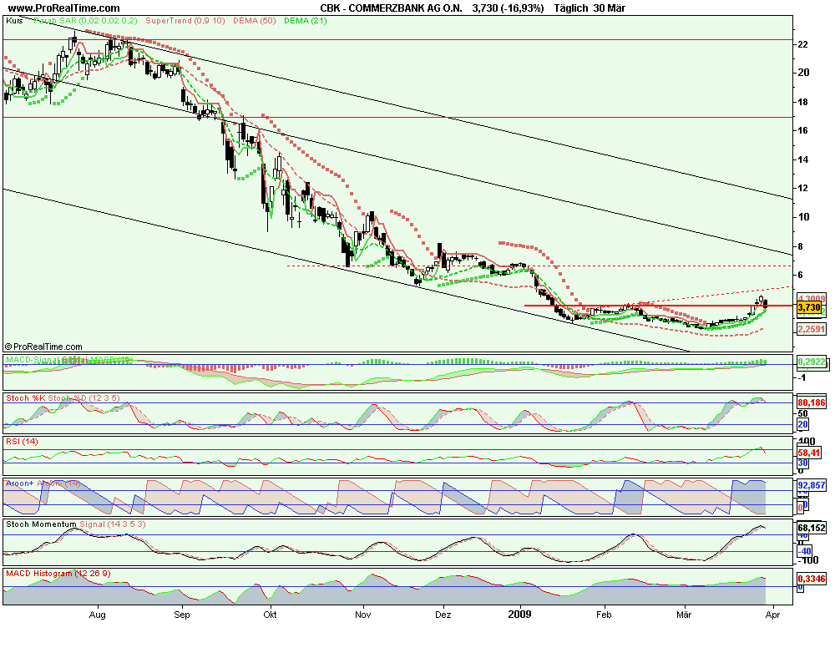Click the Täglich timeframe label
Image resolution: width=835 pixels, height=668 pixels.
click(x=571, y=8)
